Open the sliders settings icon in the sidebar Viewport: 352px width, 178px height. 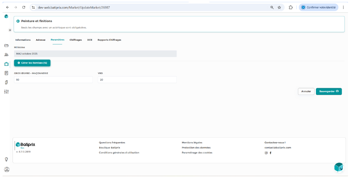6,92
